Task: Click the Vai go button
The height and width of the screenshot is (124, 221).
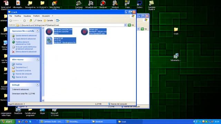Action: click(131, 25)
